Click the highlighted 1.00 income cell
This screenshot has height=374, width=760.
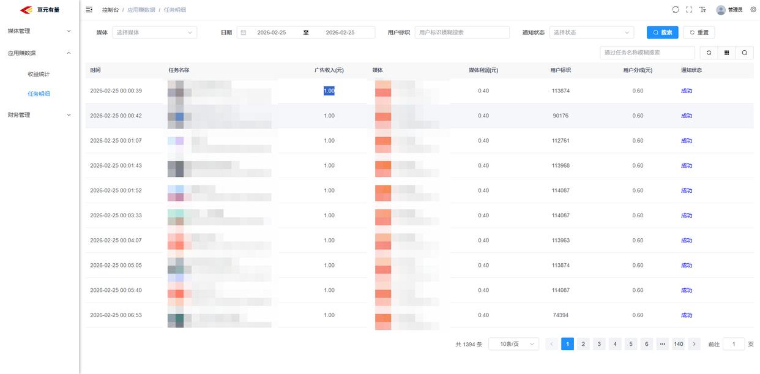coord(329,91)
